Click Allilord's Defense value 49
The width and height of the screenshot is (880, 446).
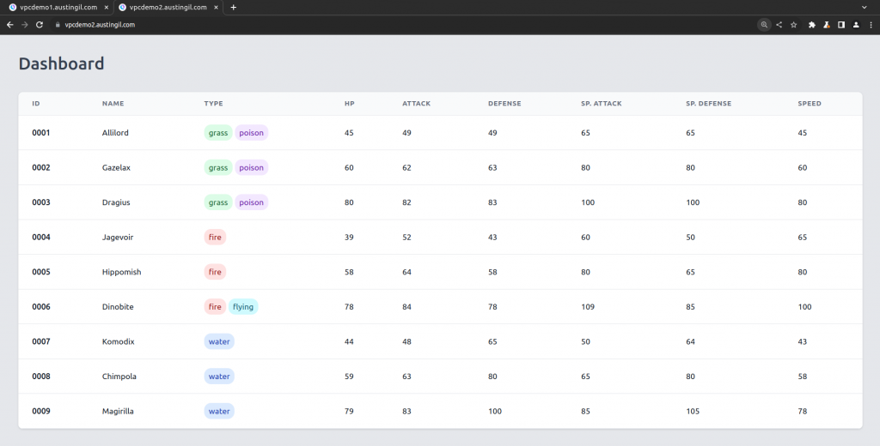(492, 133)
